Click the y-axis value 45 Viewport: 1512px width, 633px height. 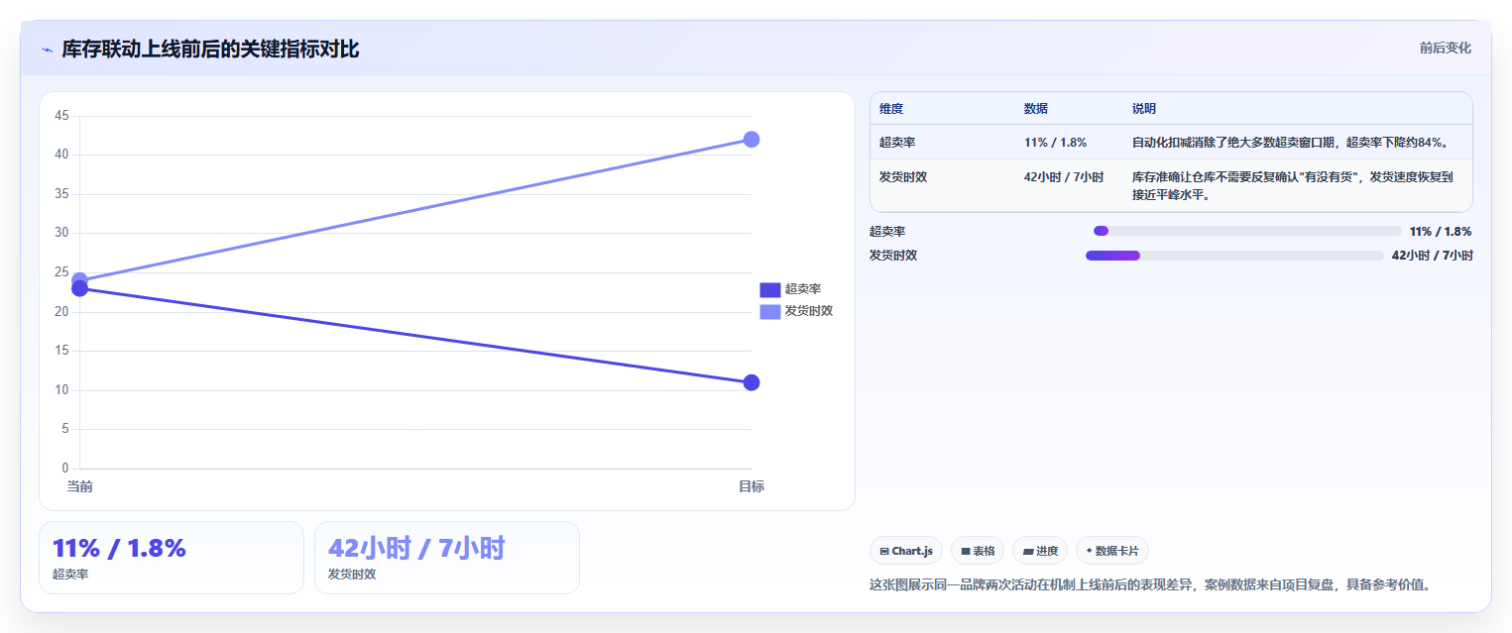[x=61, y=116]
